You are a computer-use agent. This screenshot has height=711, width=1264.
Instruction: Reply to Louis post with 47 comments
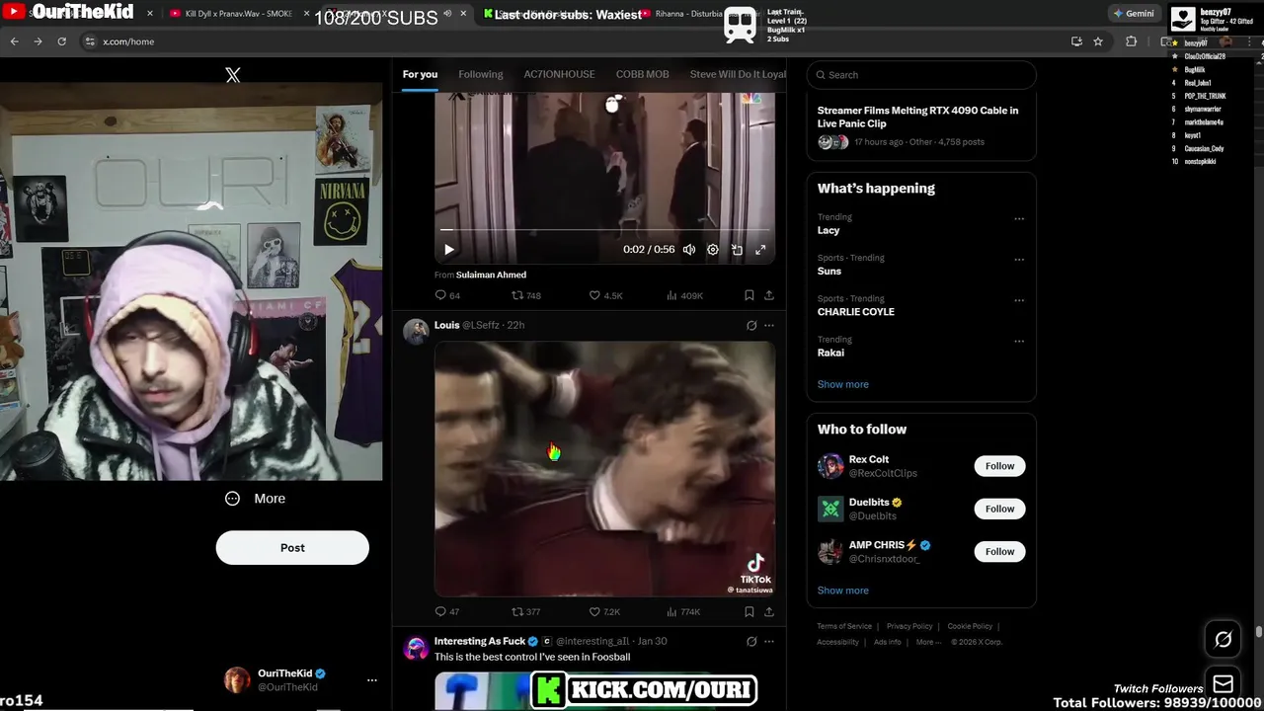pos(447,612)
